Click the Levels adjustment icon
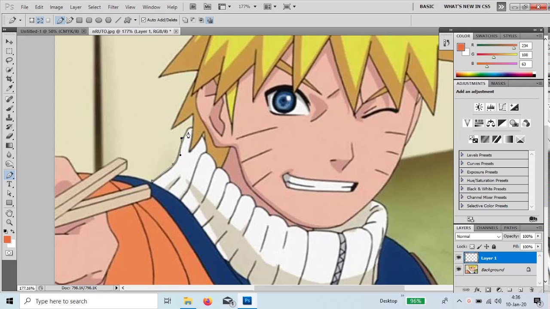 click(x=491, y=107)
